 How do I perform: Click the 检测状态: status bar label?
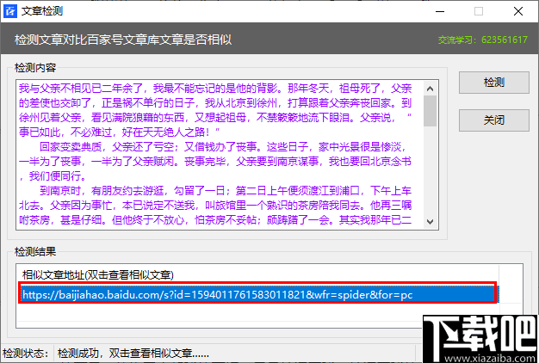click(x=26, y=354)
